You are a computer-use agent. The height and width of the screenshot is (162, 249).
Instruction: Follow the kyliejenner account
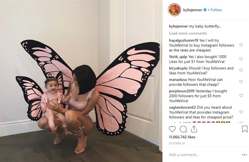pyautogui.click(x=216, y=10)
